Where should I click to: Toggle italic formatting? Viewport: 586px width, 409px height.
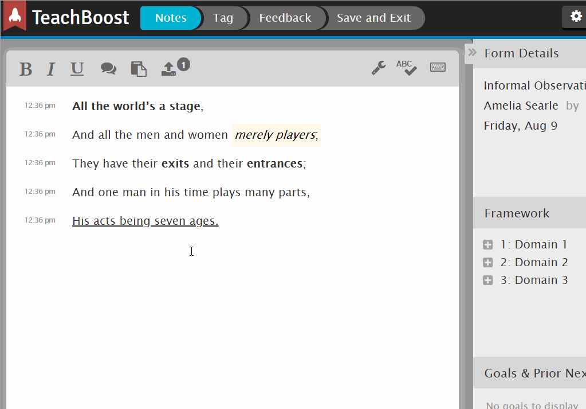[51, 69]
